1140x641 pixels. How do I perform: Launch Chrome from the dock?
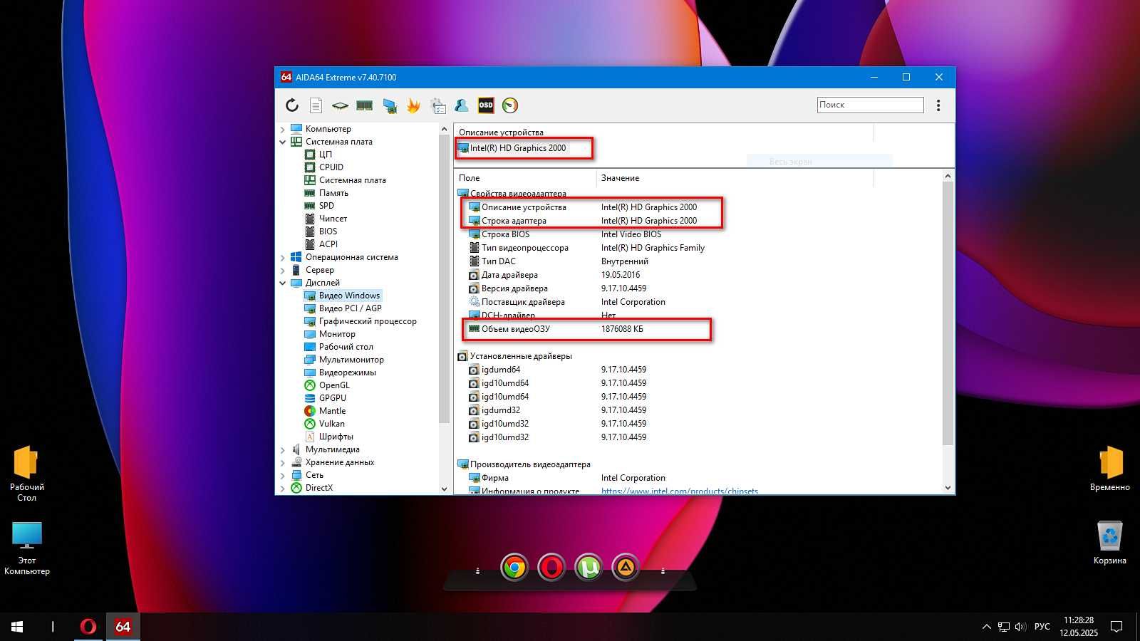(514, 568)
